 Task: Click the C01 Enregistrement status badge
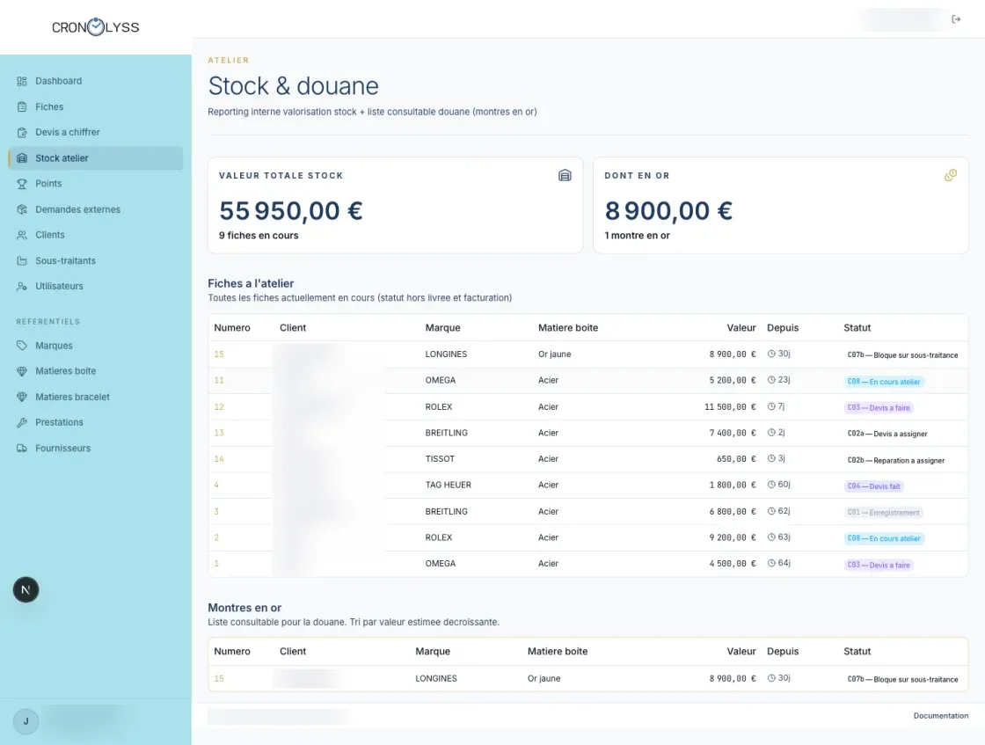click(x=883, y=513)
